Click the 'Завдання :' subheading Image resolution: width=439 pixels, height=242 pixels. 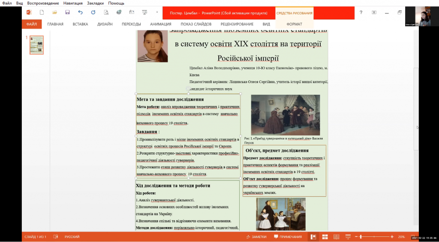(x=148, y=132)
